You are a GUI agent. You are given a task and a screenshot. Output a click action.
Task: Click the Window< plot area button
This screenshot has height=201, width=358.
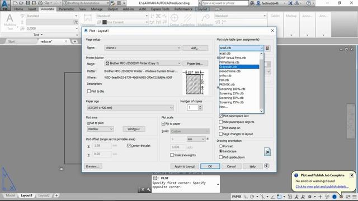click(134, 129)
